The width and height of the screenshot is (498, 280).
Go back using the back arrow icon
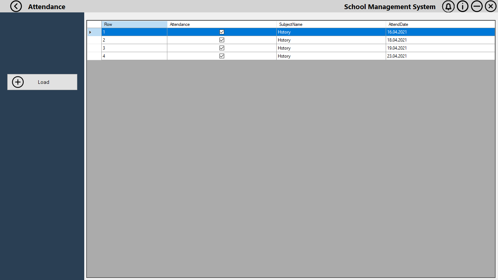click(16, 6)
